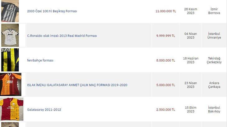Open the 2003 Beşiktaş jersey thumbnail
The height and width of the screenshot is (127, 227).
click(x=10, y=11)
